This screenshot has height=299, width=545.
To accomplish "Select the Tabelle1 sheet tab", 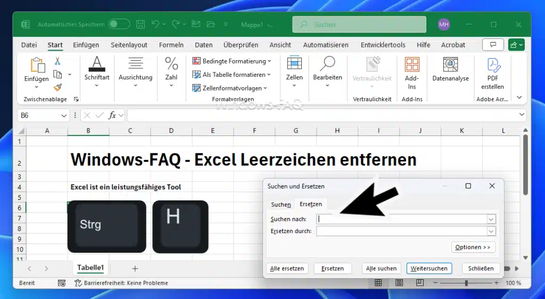I will coord(90,268).
